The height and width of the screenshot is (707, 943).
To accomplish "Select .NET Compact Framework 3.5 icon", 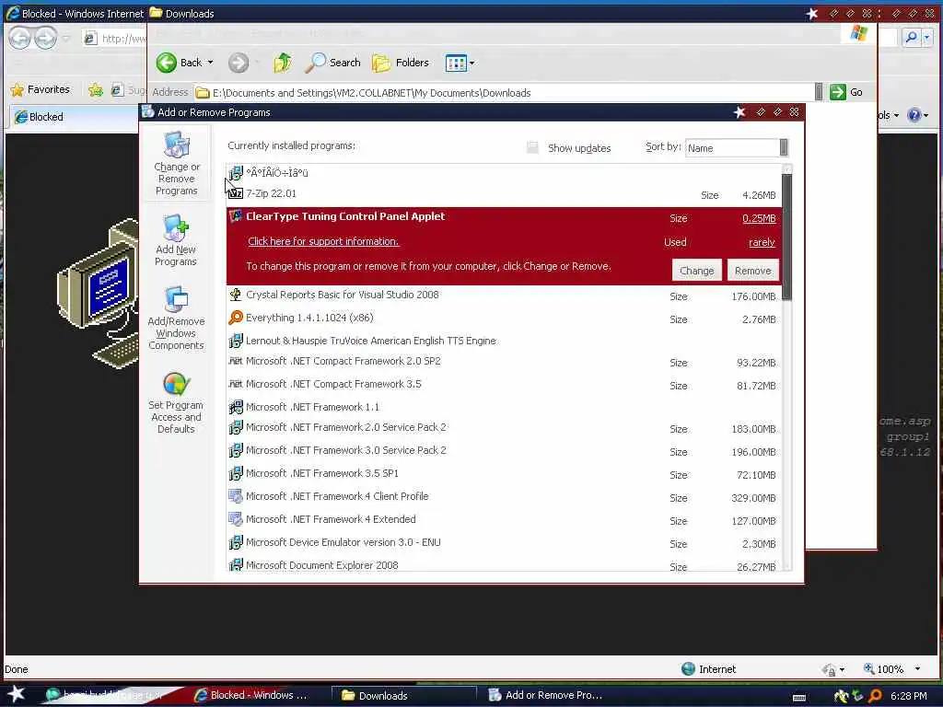I will click(236, 384).
